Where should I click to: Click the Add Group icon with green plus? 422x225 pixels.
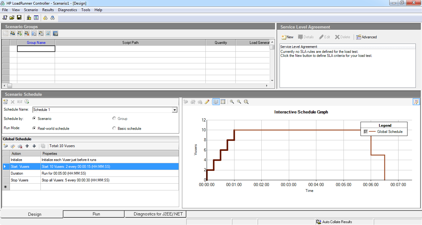[x=20, y=33]
